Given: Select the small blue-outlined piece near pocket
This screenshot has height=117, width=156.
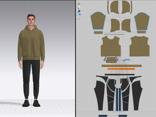Looking at the screenshot, I should coord(127,60).
